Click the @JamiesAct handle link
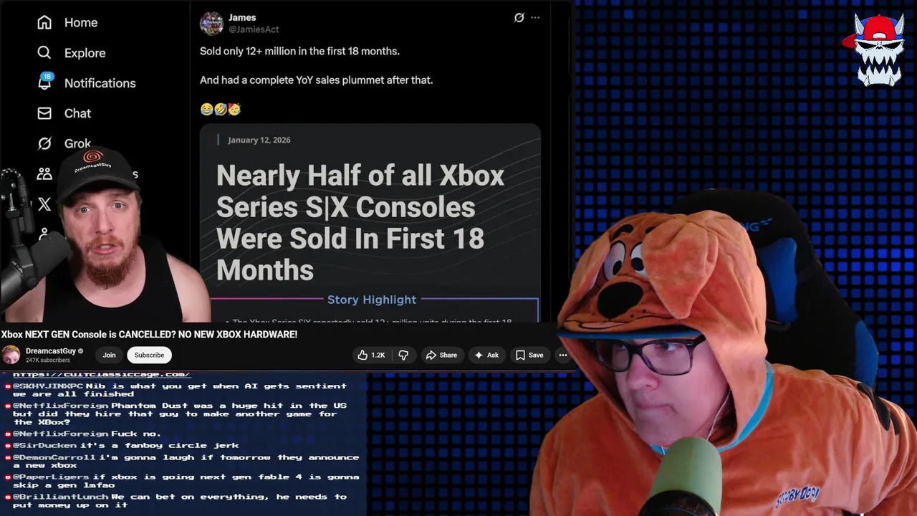Screen dimensions: 917x516 [254, 29]
